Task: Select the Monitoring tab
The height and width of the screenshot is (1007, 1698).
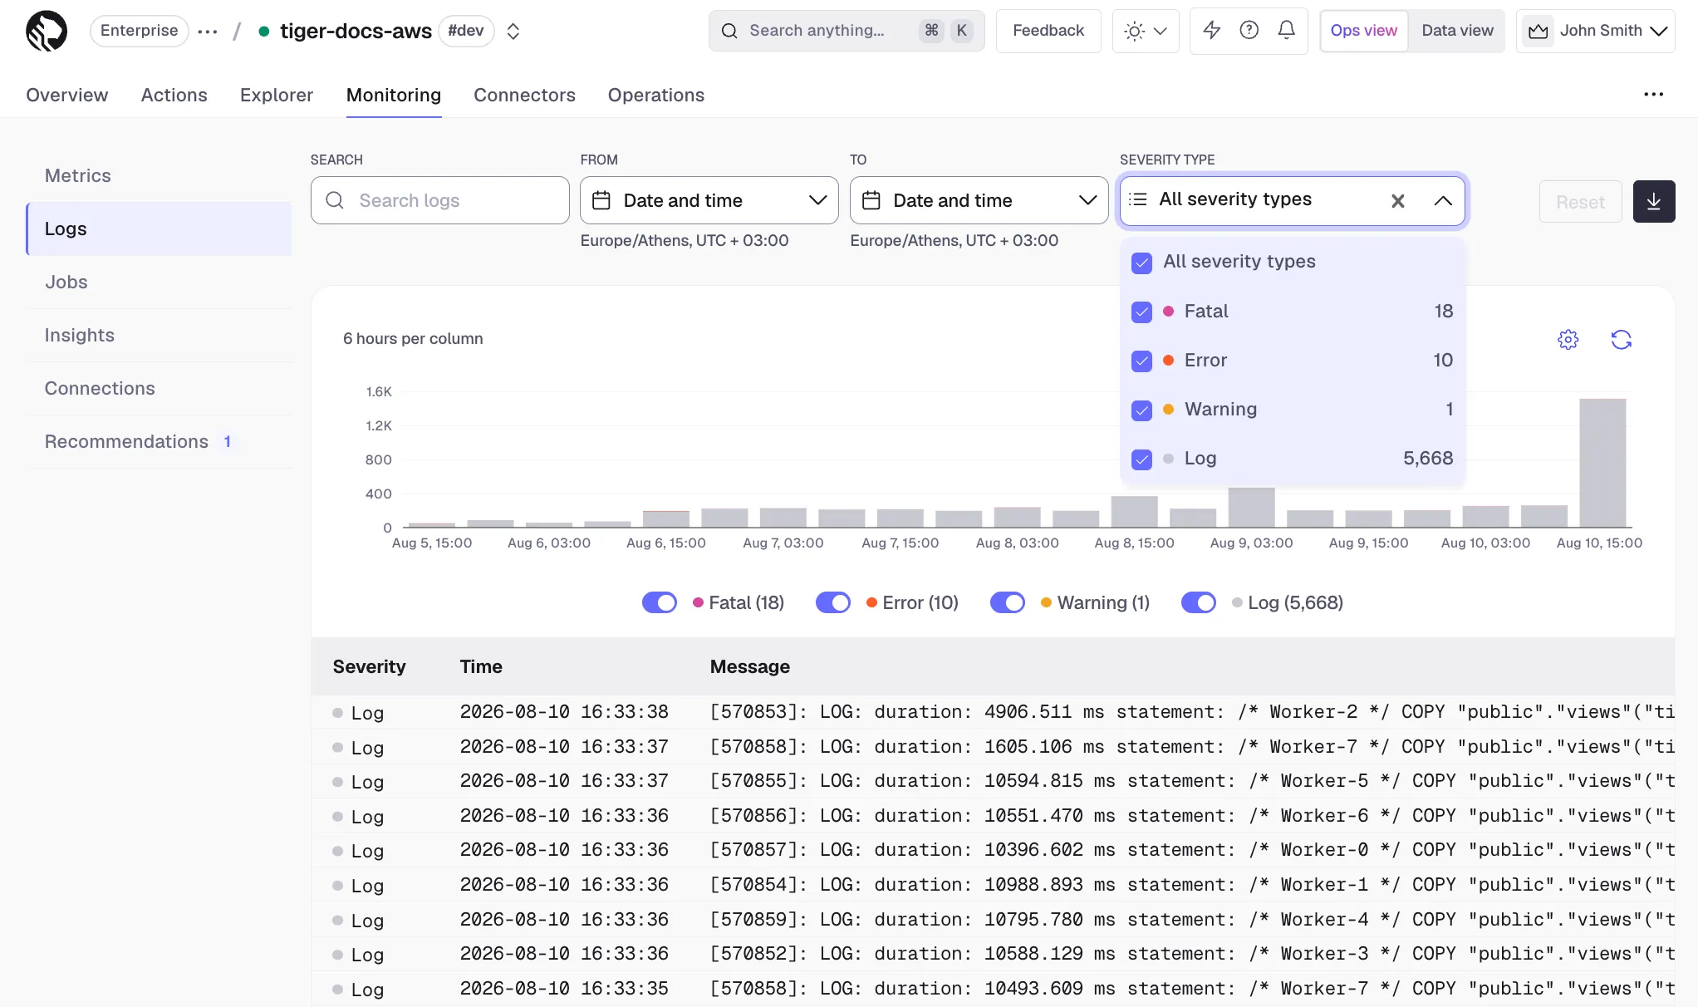Action: (x=394, y=95)
